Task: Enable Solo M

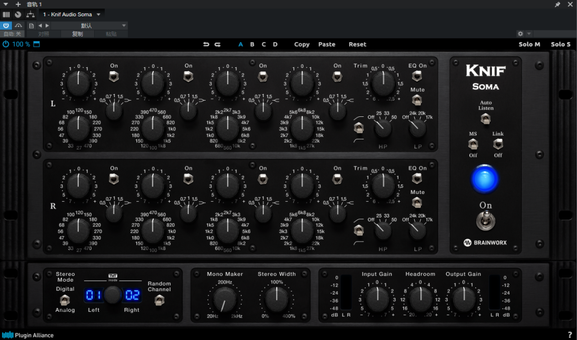Action: tap(529, 44)
